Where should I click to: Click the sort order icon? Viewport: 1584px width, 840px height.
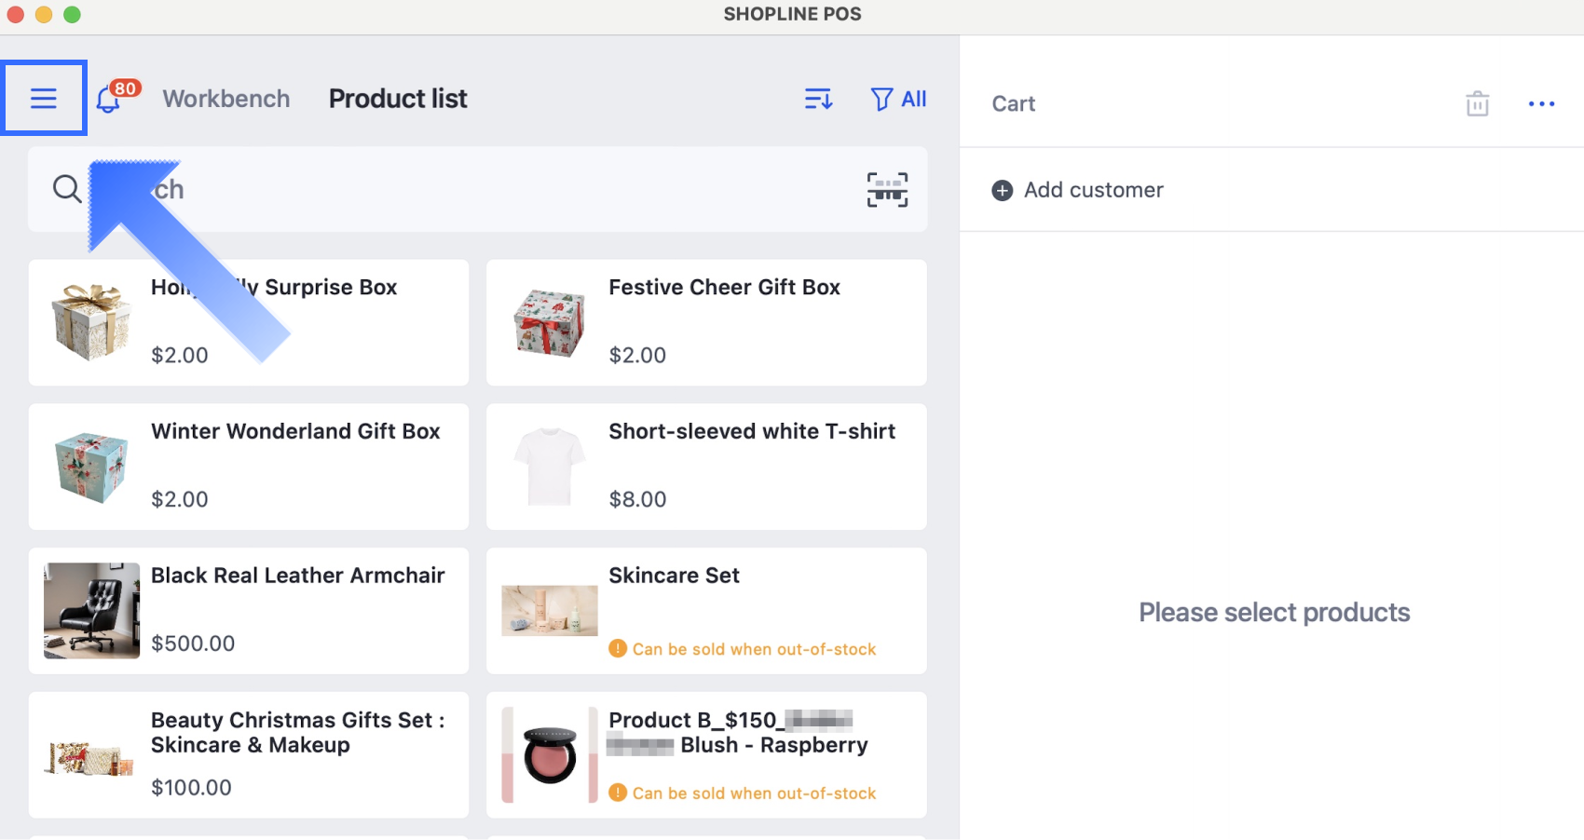pos(818,99)
